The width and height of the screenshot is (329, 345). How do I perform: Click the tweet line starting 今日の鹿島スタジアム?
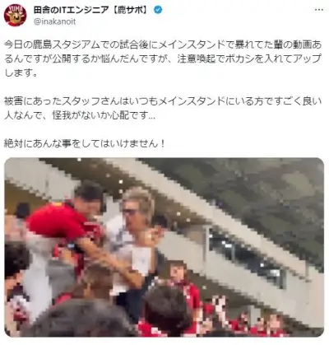click(163, 44)
